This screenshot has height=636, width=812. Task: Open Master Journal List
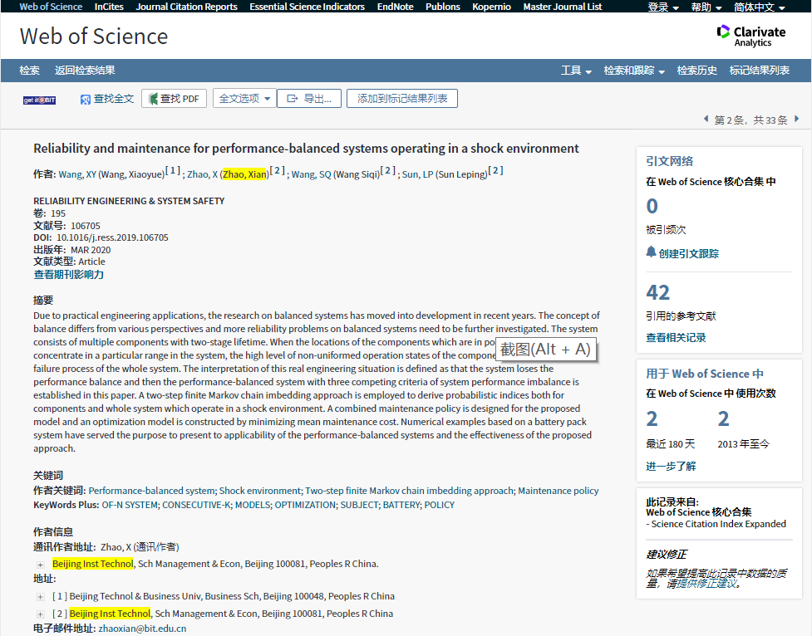pyautogui.click(x=563, y=7)
